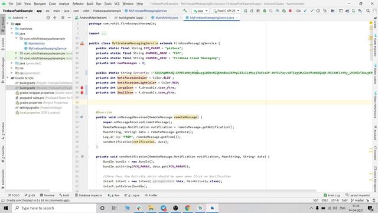
Task: Open Git Show History clock icon
Action: (x=318, y=11)
